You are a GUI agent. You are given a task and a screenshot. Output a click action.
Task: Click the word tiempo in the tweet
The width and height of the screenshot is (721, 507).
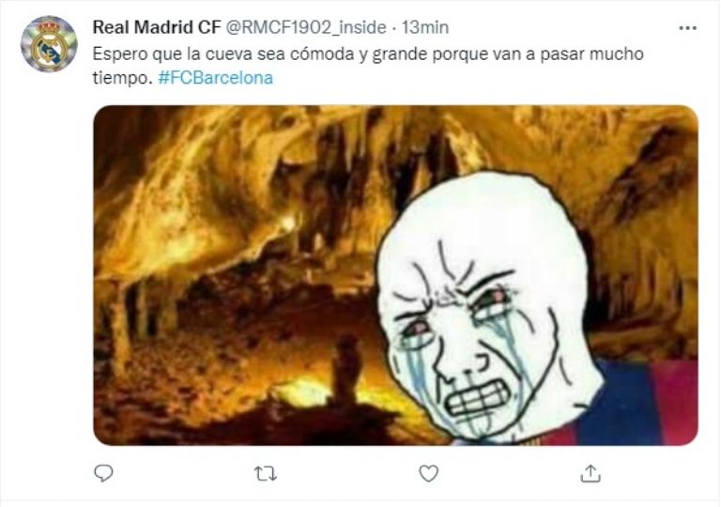coord(122,78)
